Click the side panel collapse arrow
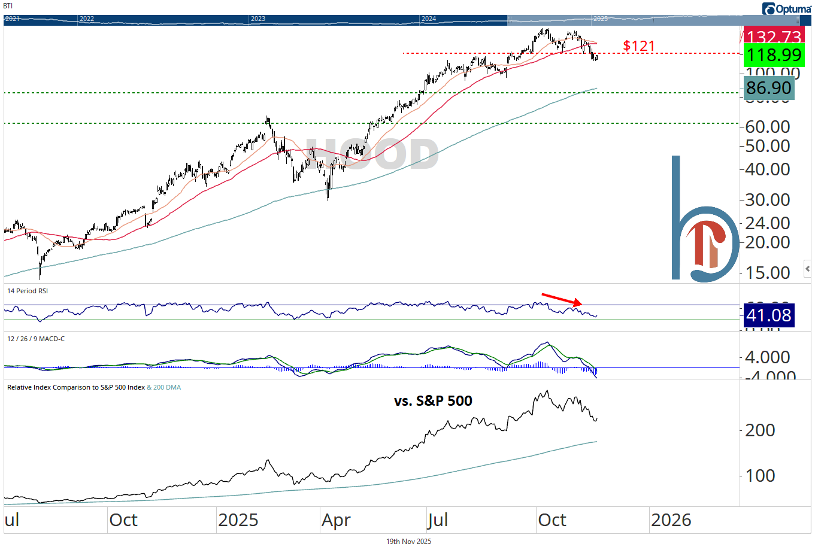Screen dimensions: 815x553 807,269
